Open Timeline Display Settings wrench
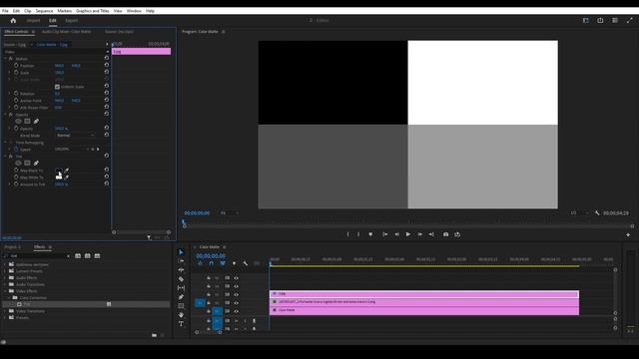The height and width of the screenshot is (359, 639). pos(246,263)
